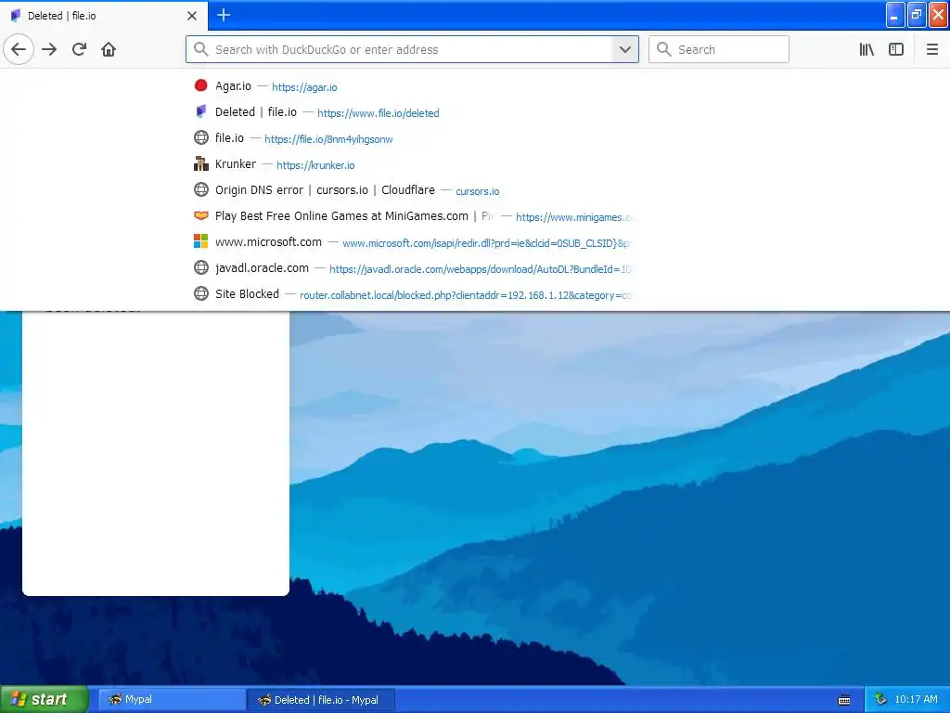Click the globe icon beside javadl.oracle.com
The height and width of the screenshot is (713, 950).
(x=200, y=267)
